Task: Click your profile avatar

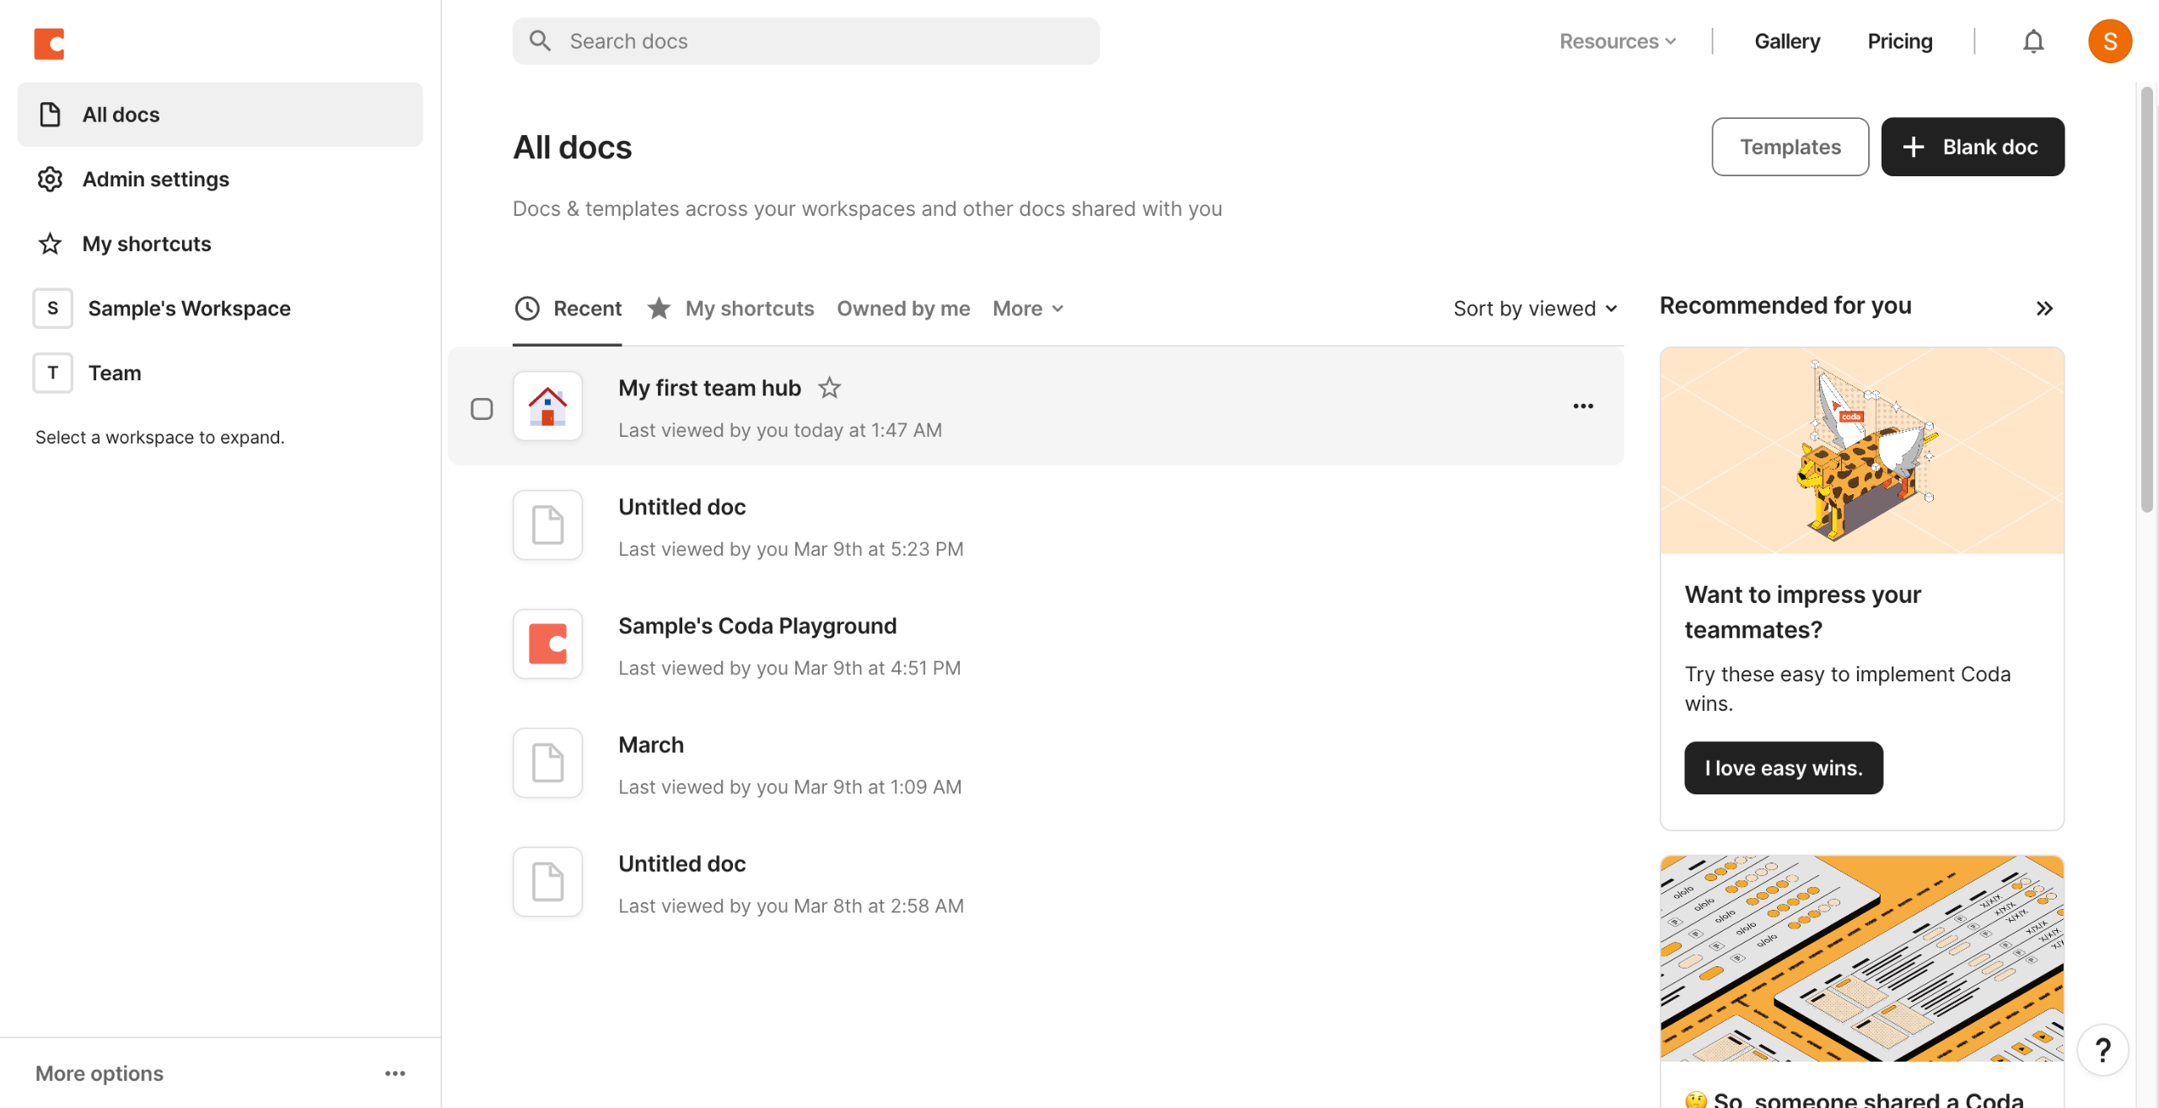Action: click(x=2109, y=40)
